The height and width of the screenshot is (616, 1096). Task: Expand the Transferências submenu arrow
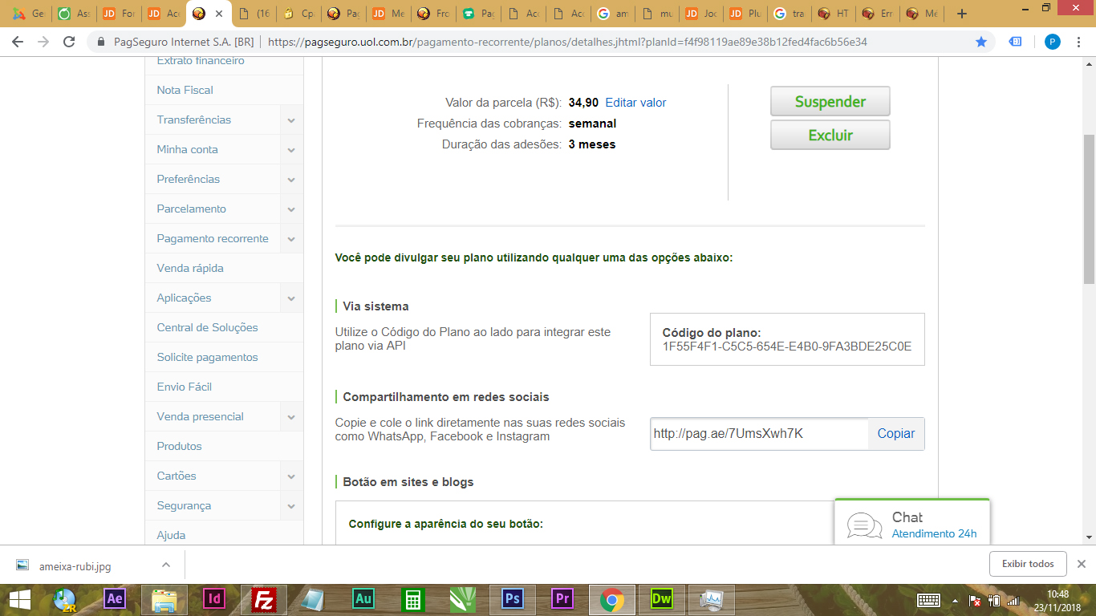pyautogui.click(x=291, y=120)
